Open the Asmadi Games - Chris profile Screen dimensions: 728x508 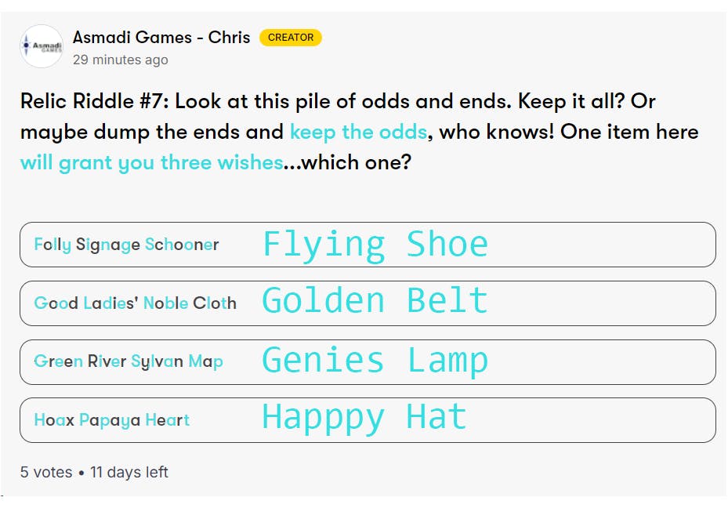tap(161, 37)
